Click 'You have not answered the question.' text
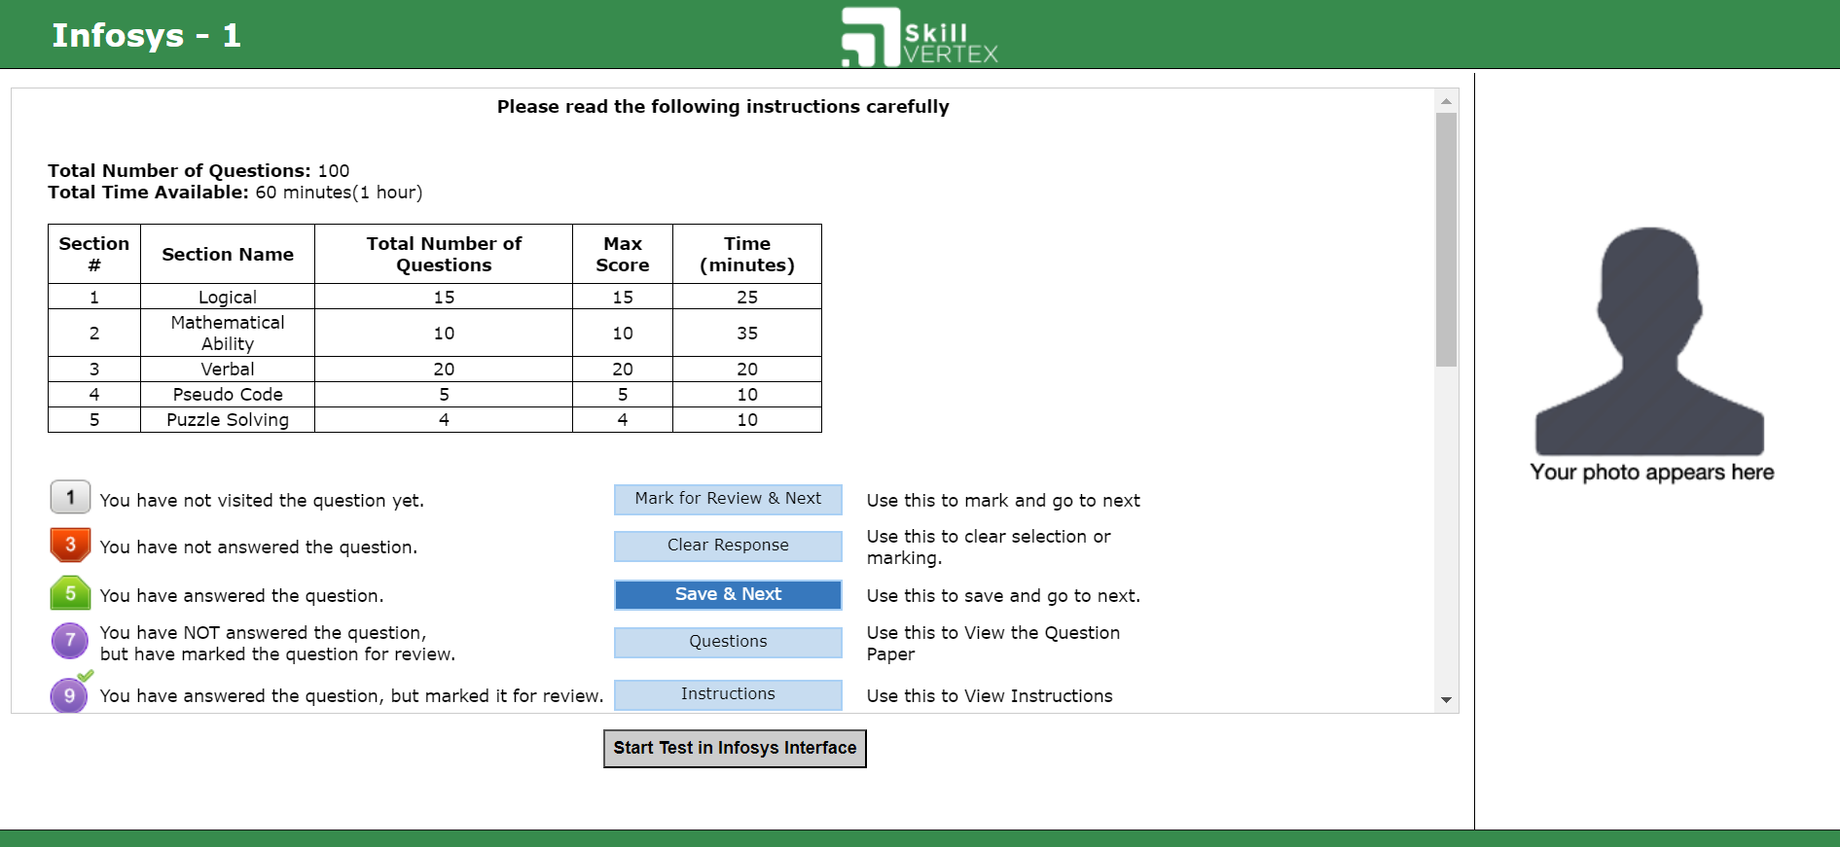The image size is (1840, 847). coord(258,547)
